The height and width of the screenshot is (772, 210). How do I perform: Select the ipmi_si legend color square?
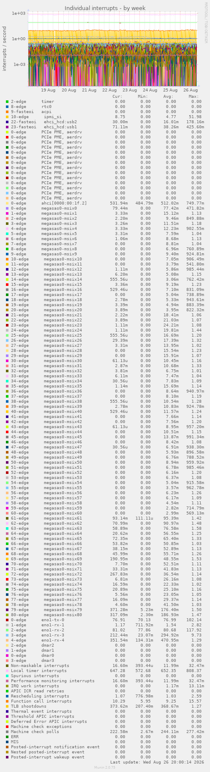point(7,117)
